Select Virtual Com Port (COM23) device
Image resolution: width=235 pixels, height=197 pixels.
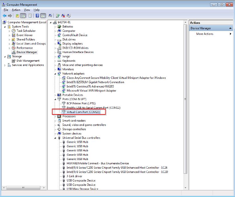tap(83, 112)
